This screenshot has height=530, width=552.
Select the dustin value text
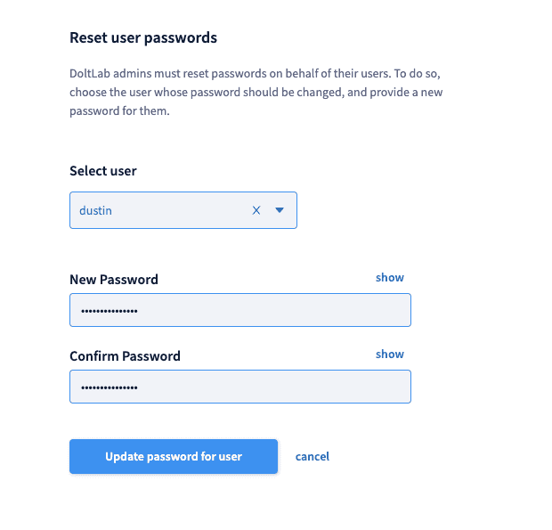click(95, 210)
